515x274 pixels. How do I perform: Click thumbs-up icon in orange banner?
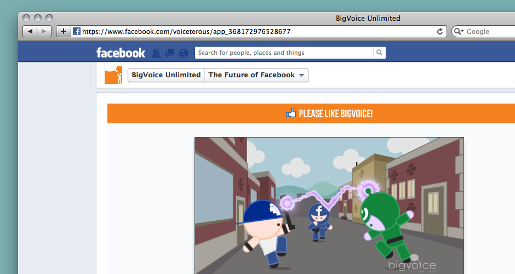click(291, 113)
